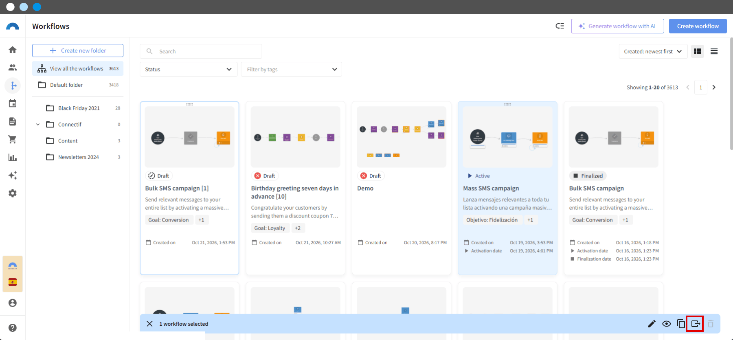Expand the Connectif folder chevron
Viewport: 733px width, 340px height.
click(38, 125)
